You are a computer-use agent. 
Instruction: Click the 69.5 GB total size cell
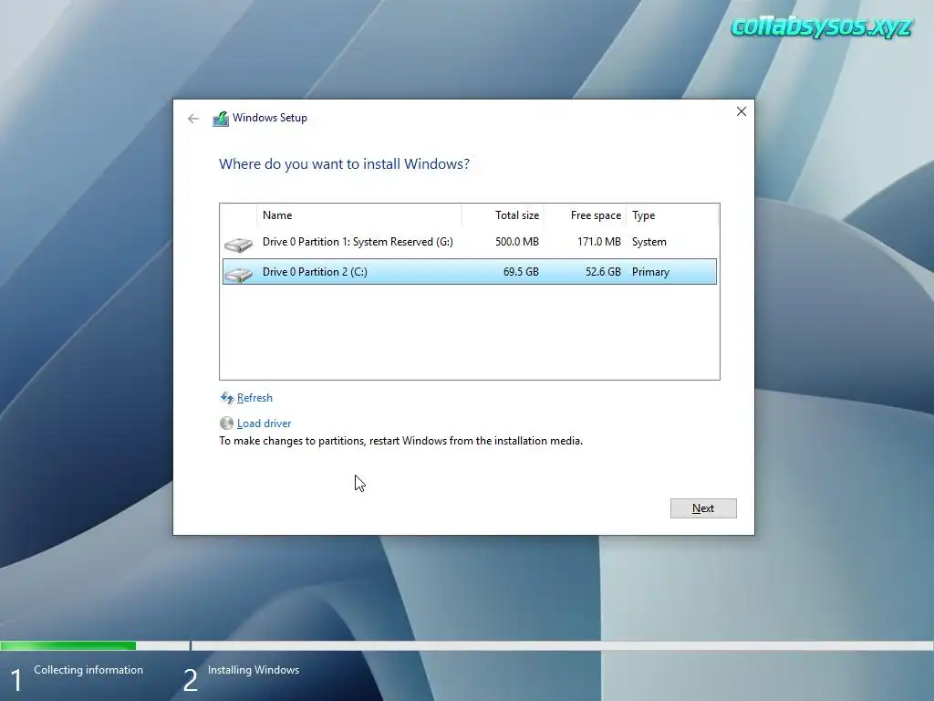point(521,272)
